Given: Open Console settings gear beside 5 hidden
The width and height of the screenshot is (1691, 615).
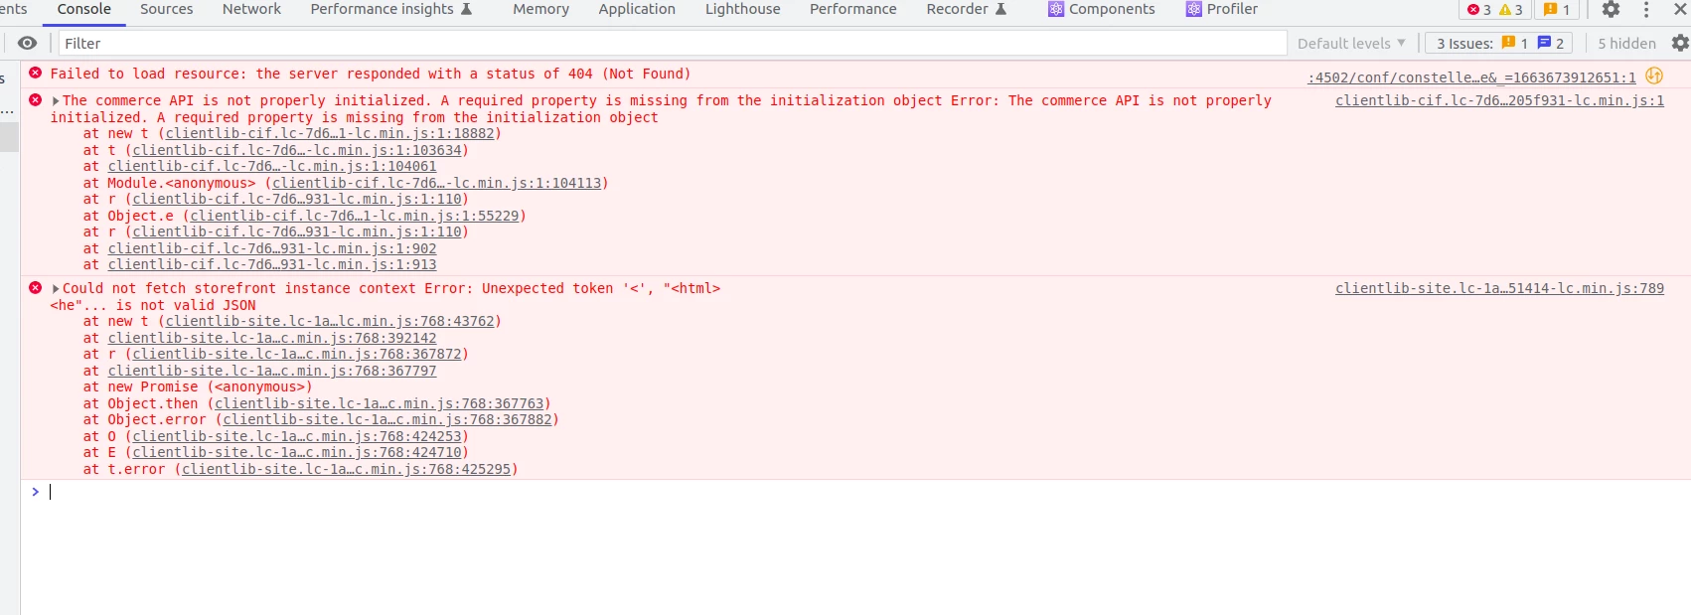Looking at the screenshot, I should pos(1680,43).
